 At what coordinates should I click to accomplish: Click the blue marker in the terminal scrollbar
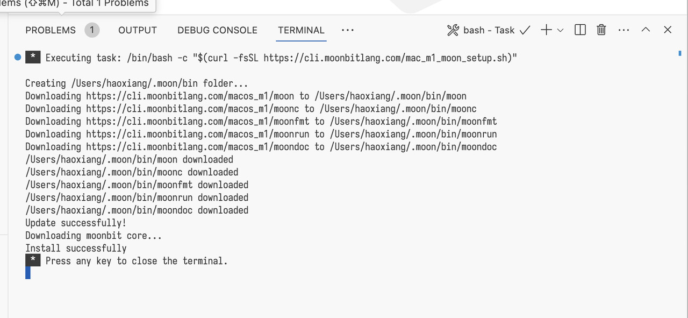[x=680, y=53]
